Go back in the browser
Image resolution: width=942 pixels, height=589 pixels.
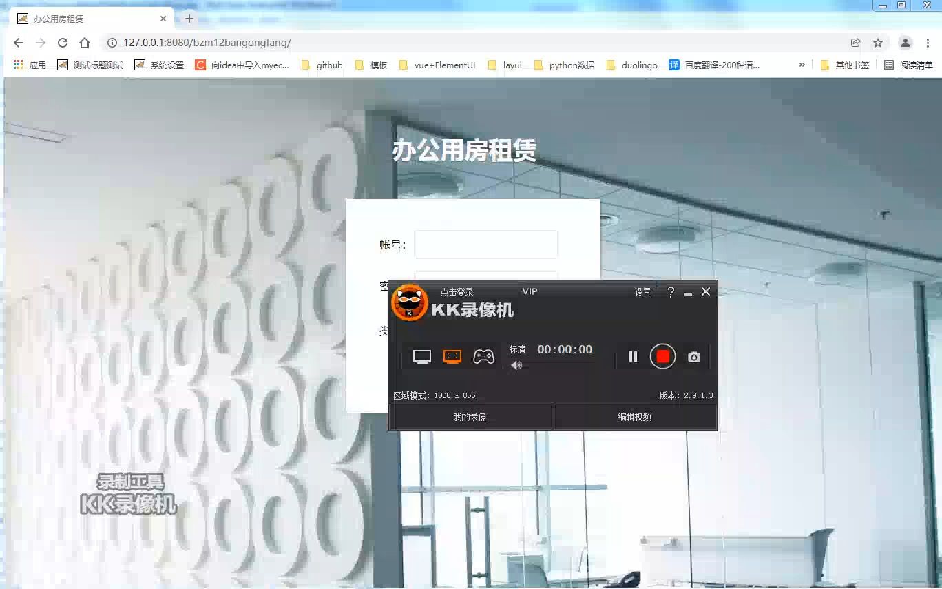point(19,43)
